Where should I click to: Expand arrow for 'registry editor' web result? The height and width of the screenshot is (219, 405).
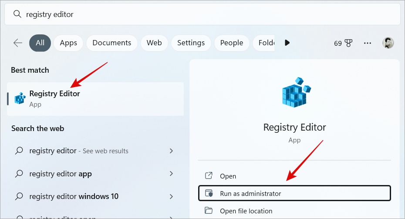pos(171,151)
